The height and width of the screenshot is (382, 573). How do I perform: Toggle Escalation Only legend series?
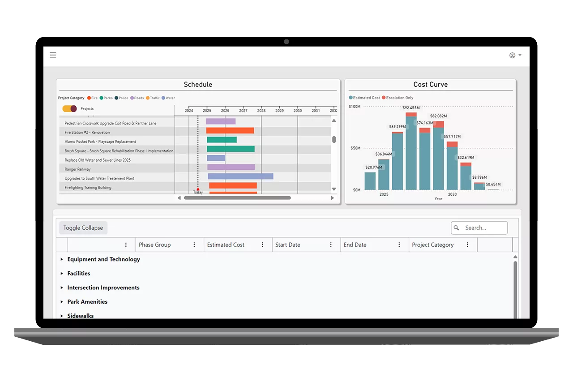pos(397,98)
